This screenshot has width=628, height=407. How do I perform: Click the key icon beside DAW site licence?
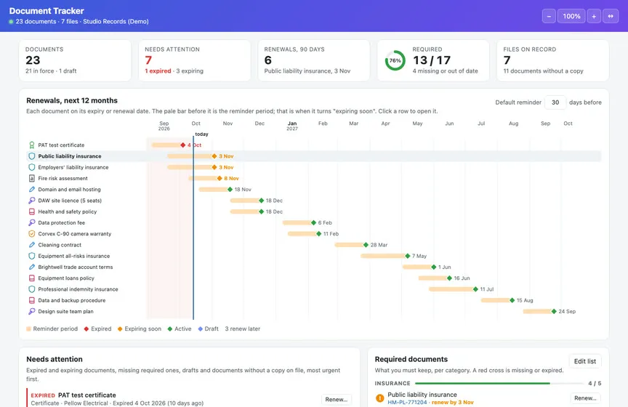click(32, 201)
